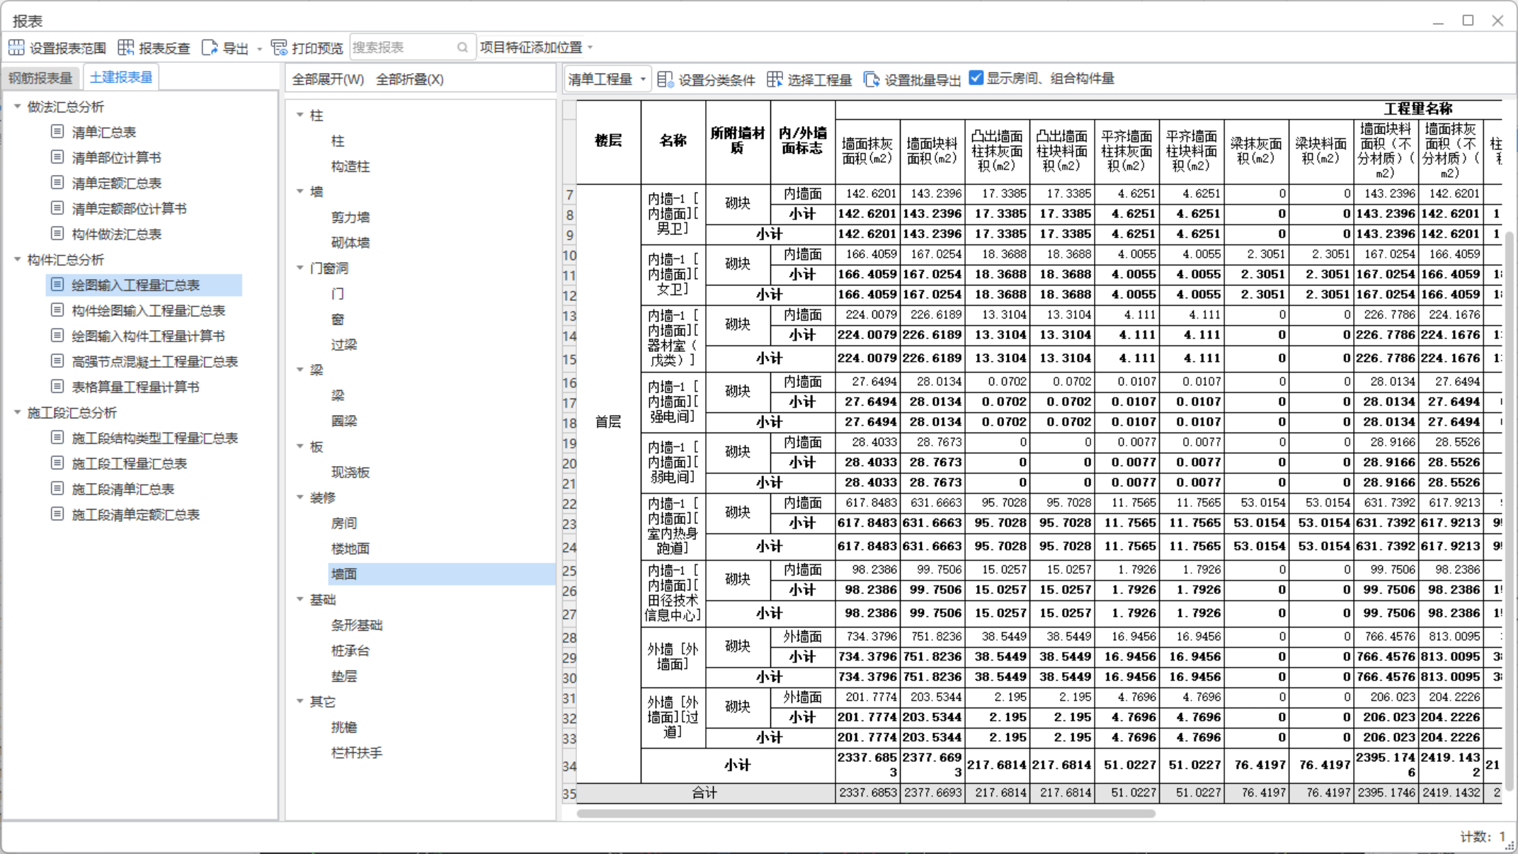
Task: Select 条形基础 in component tree
Action: [357, 625]
